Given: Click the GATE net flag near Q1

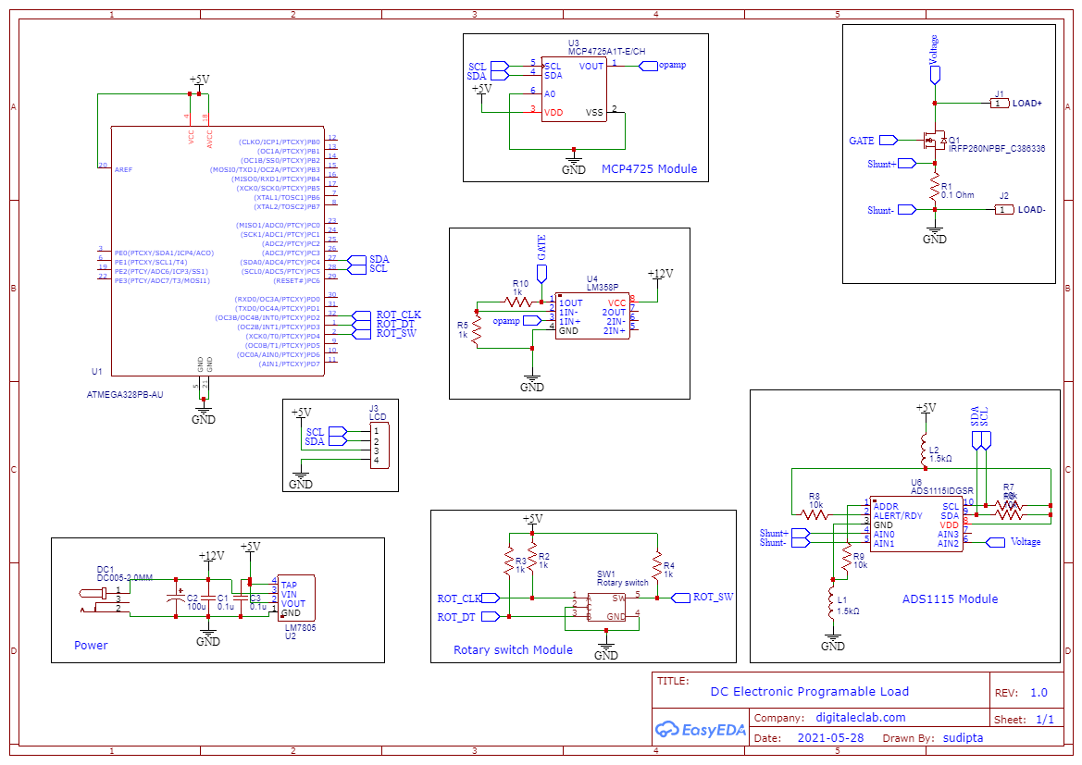Looking at the screenshot, I should point(886,140).
